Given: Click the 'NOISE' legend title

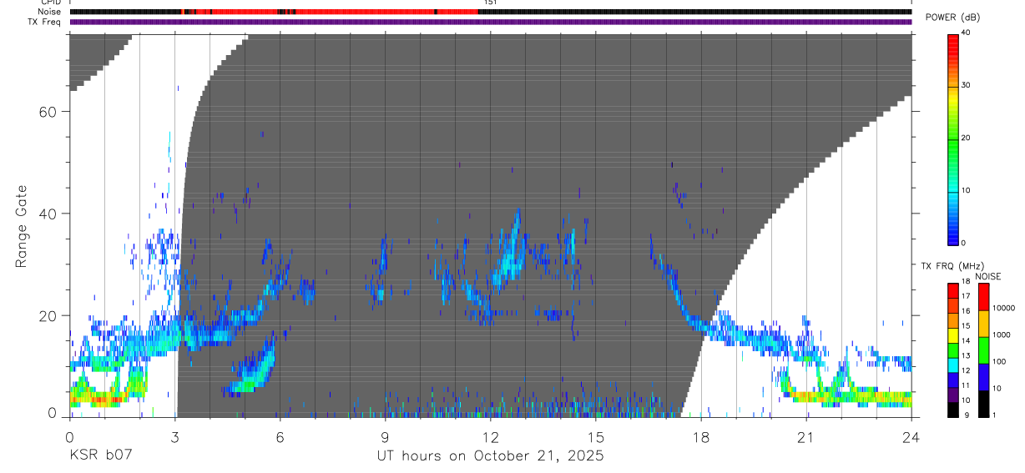Looking at the screenshot, I should [x=987, y=276].
